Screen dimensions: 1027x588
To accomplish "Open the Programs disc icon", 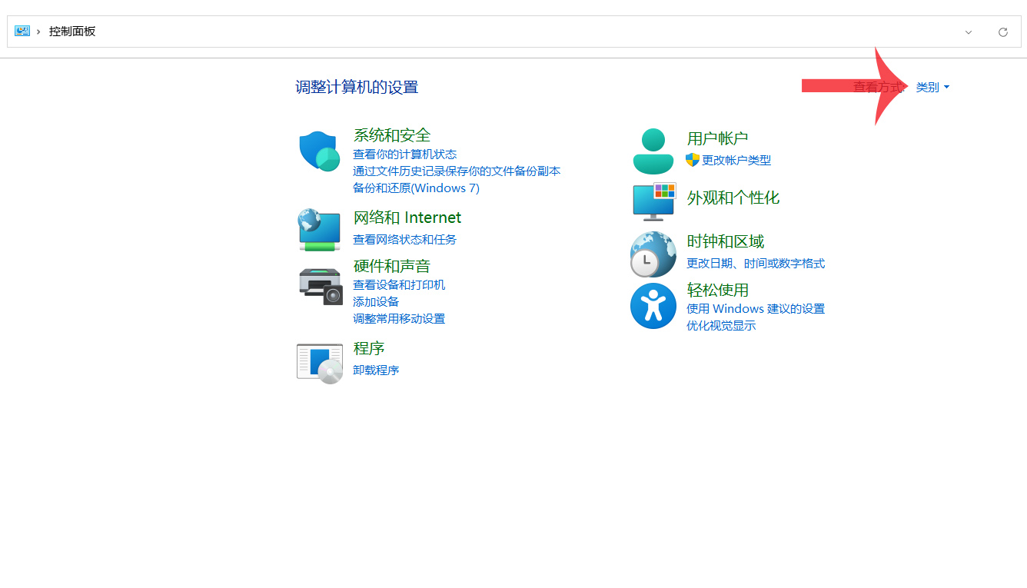I will [319, 363].
